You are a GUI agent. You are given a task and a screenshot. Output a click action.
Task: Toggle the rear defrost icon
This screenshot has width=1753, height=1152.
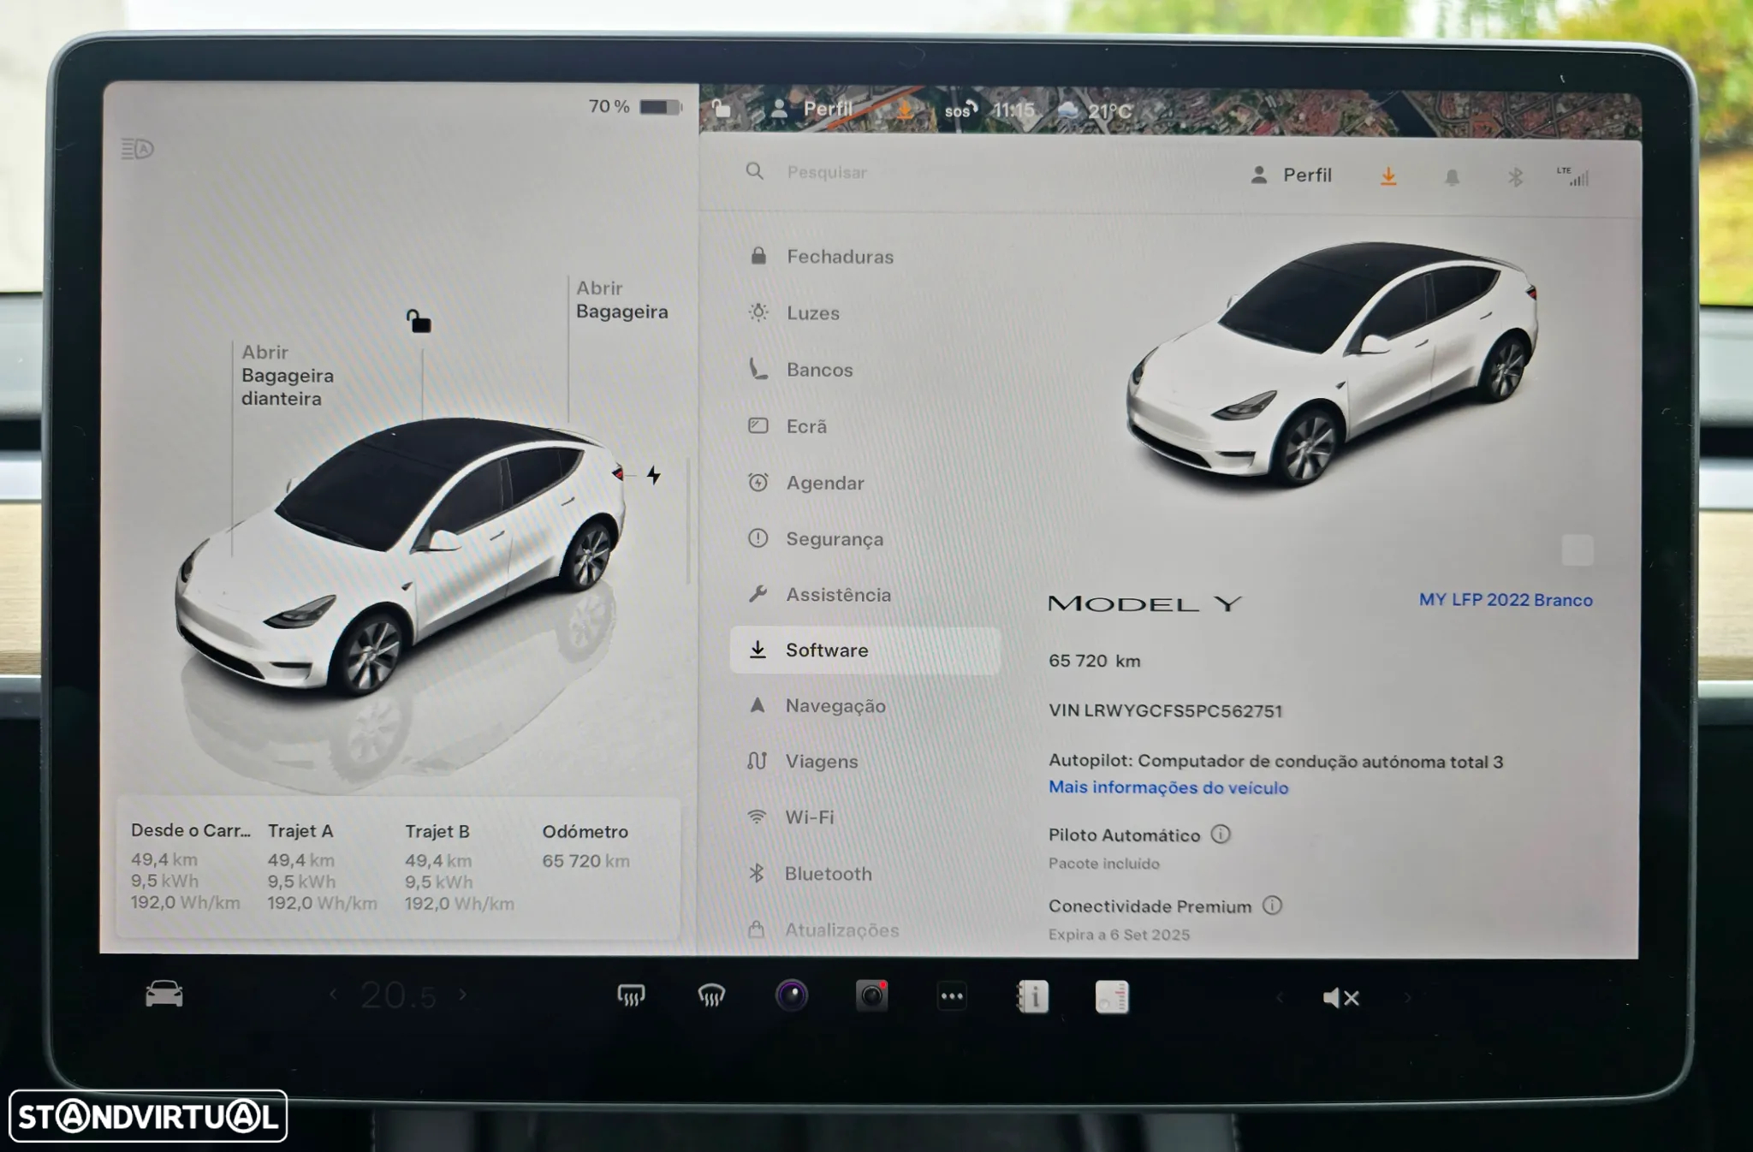[x=631, y=995]
